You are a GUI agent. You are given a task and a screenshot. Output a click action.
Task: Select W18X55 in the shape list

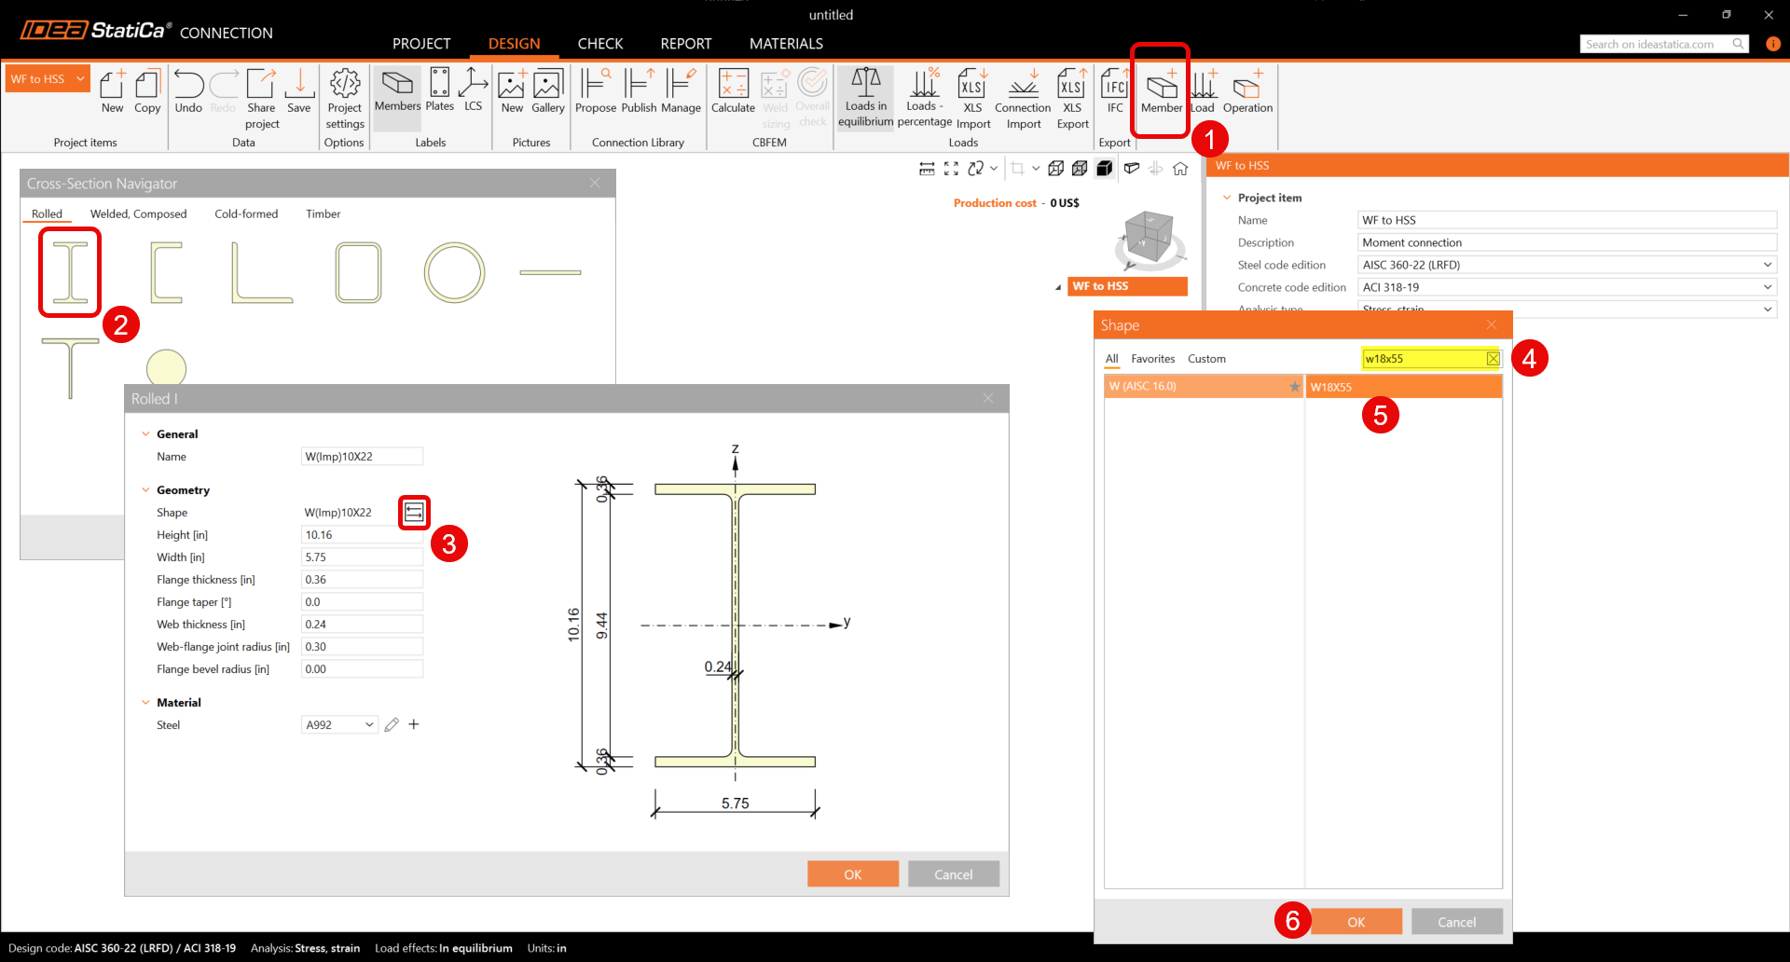tap(1402, 387)
